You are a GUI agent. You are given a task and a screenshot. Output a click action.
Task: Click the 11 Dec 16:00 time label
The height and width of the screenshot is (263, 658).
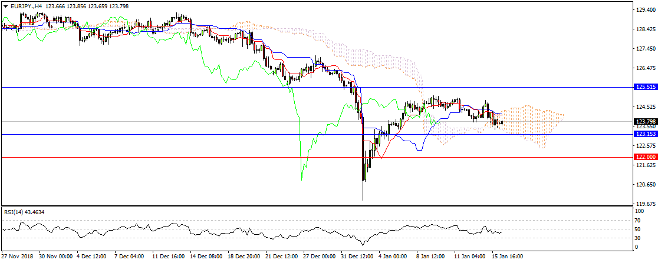168,256
